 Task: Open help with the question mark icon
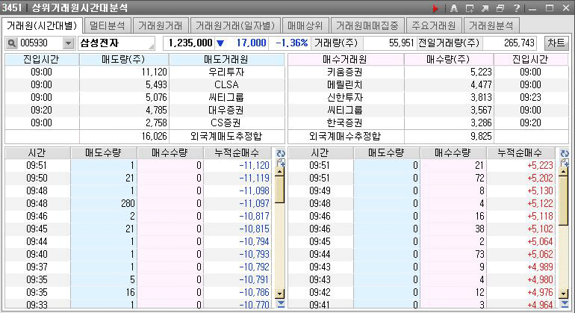tap(516, 8)
